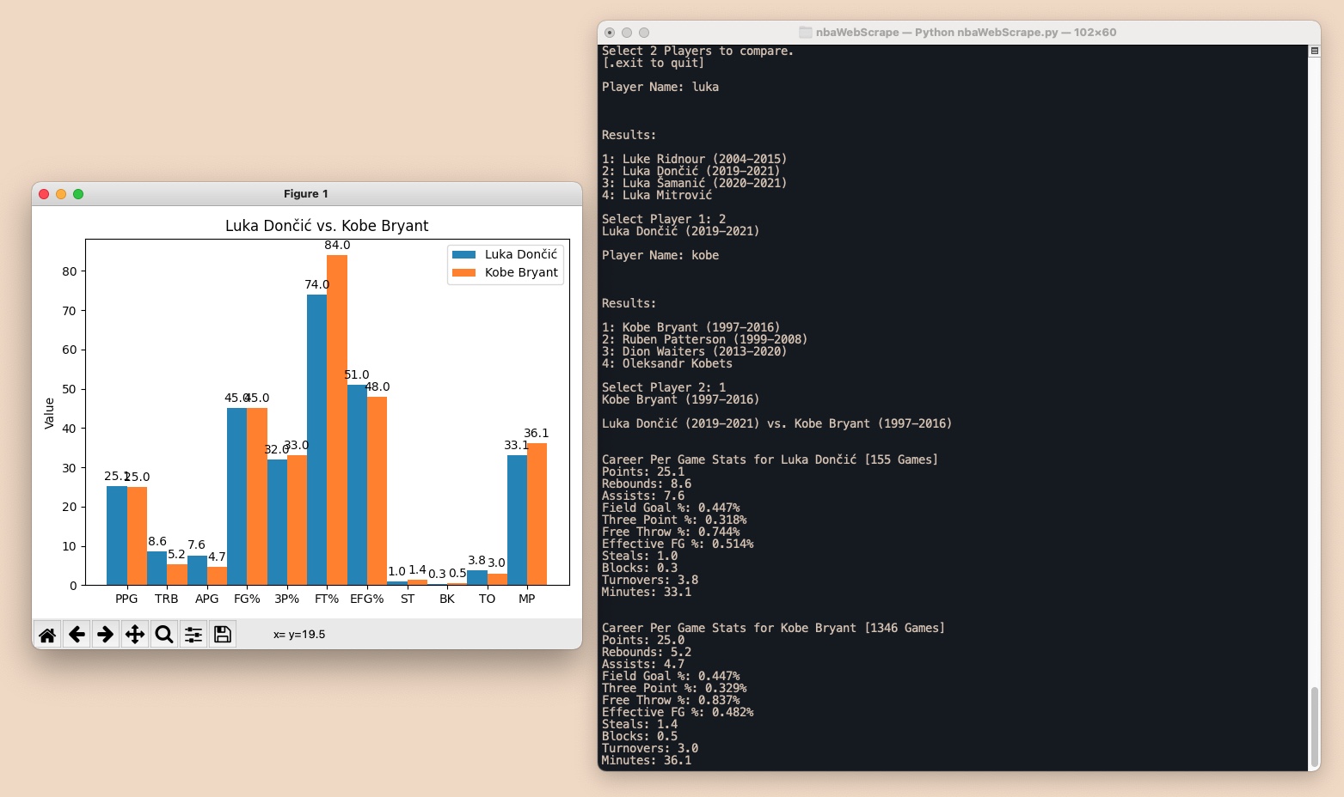The height and width of the screenshot is (797, 1344).
Task: Save the figure with floppy icon
Action: tap(223, 635)
